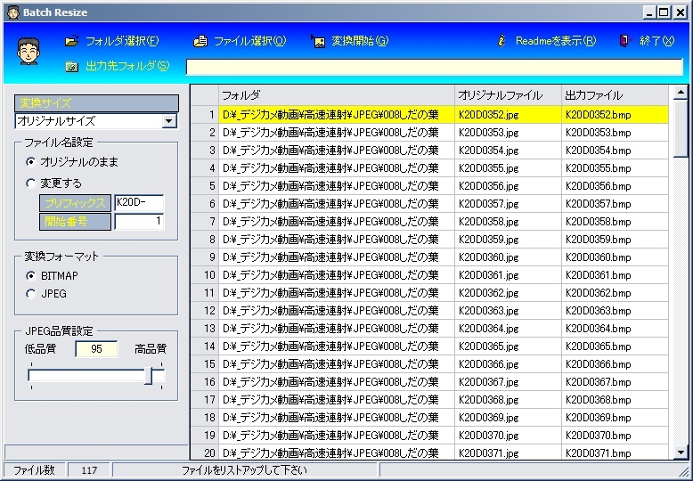Show Readmeを表示(R)
Image resolution: width=693 pixels, height=481 pixels.
556,41
